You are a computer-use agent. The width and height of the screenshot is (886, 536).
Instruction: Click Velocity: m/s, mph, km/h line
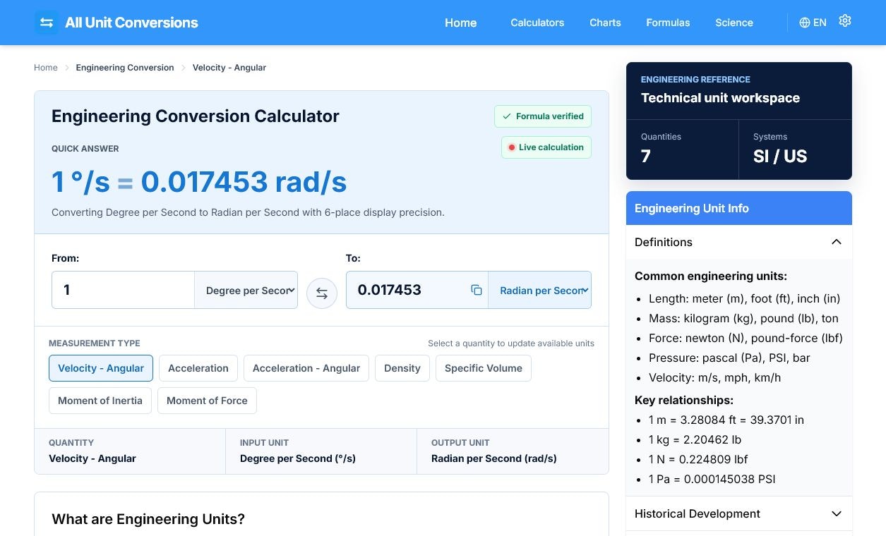(714, 377)
